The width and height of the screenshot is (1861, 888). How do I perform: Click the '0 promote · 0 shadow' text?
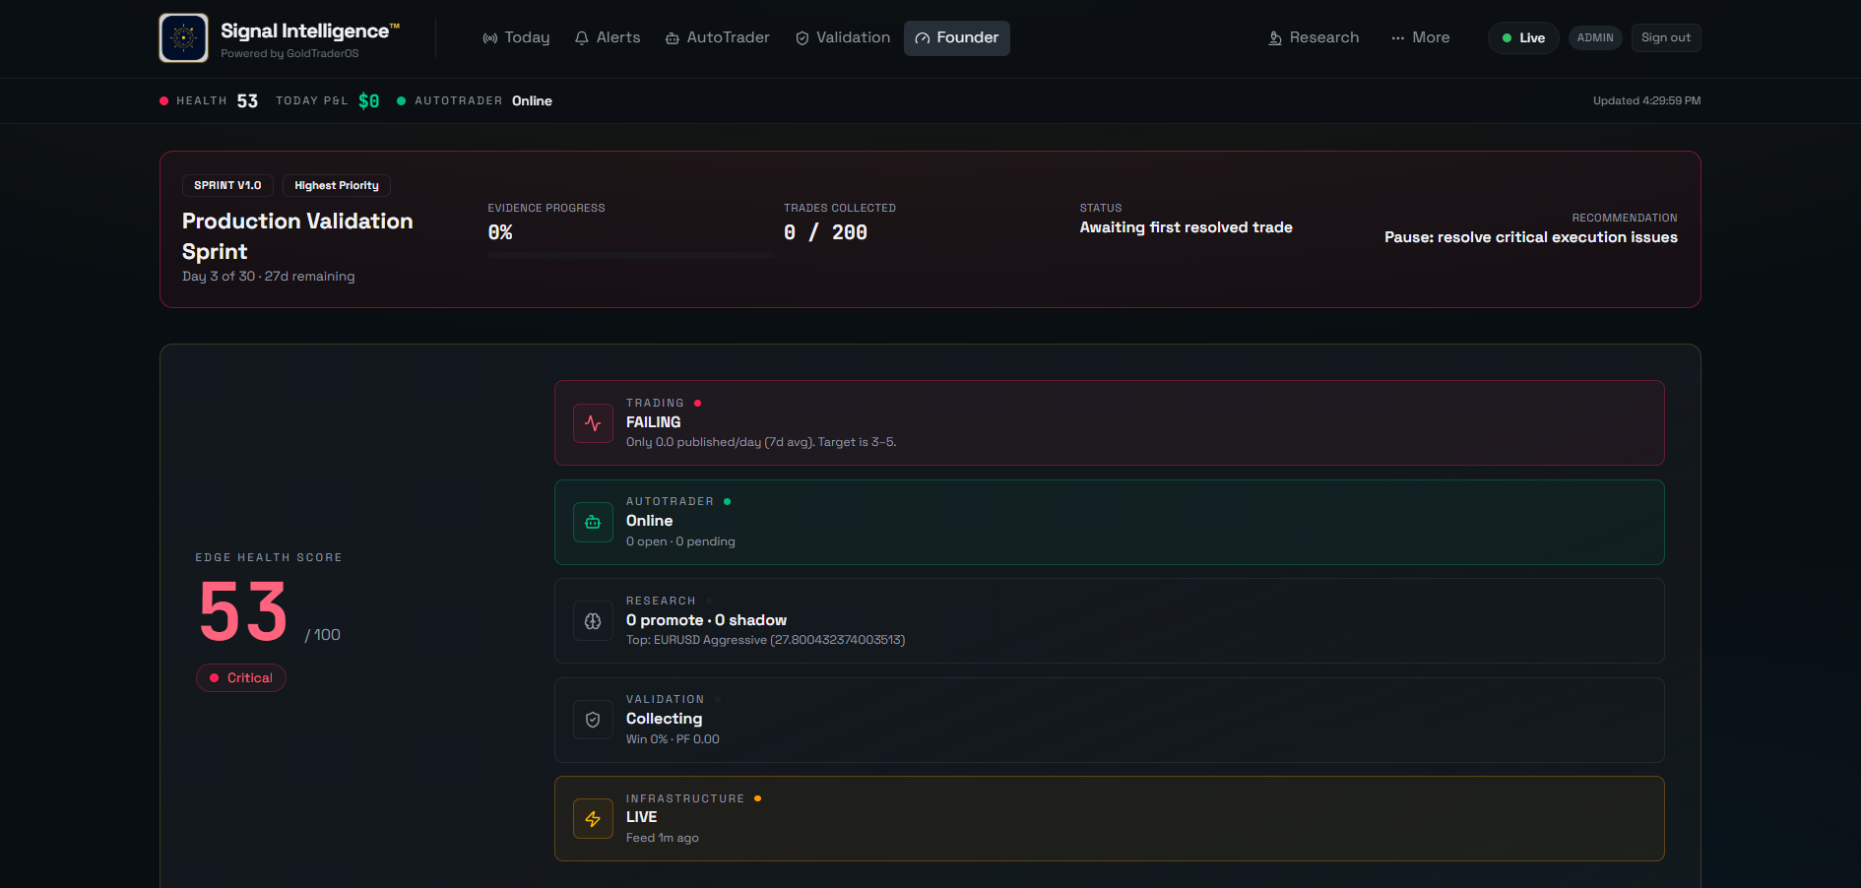706,620
